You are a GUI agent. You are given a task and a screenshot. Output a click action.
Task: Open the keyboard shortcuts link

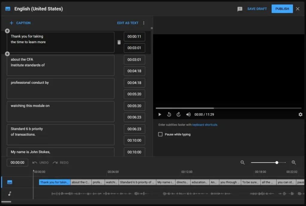[205, 125]
